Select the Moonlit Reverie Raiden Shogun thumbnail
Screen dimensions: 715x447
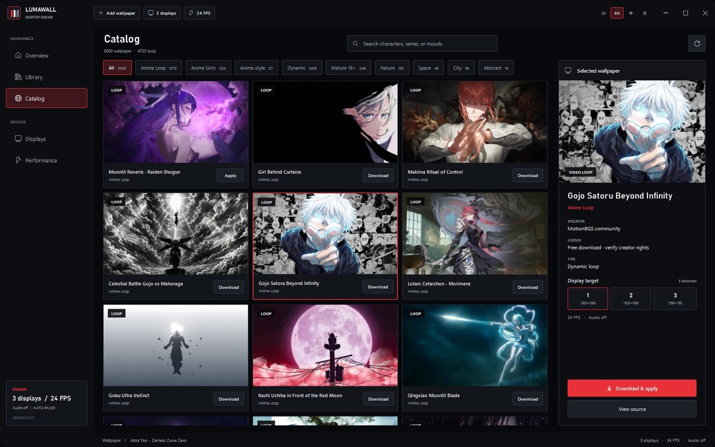point(176,122)
